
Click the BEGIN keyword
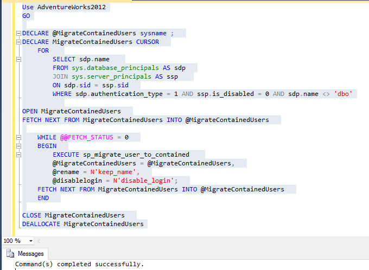47,146
